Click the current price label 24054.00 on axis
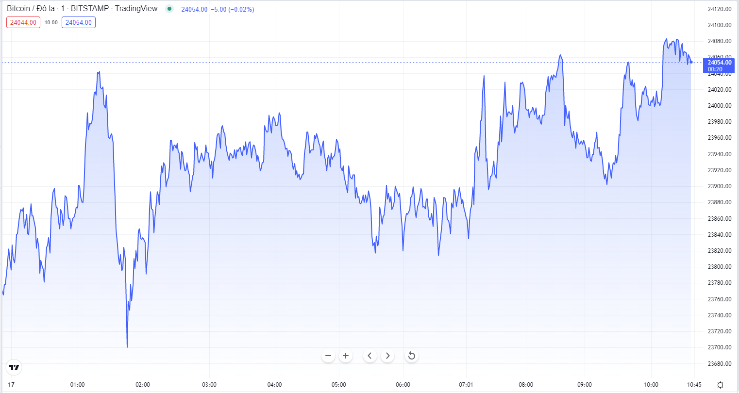 [720, 65]
